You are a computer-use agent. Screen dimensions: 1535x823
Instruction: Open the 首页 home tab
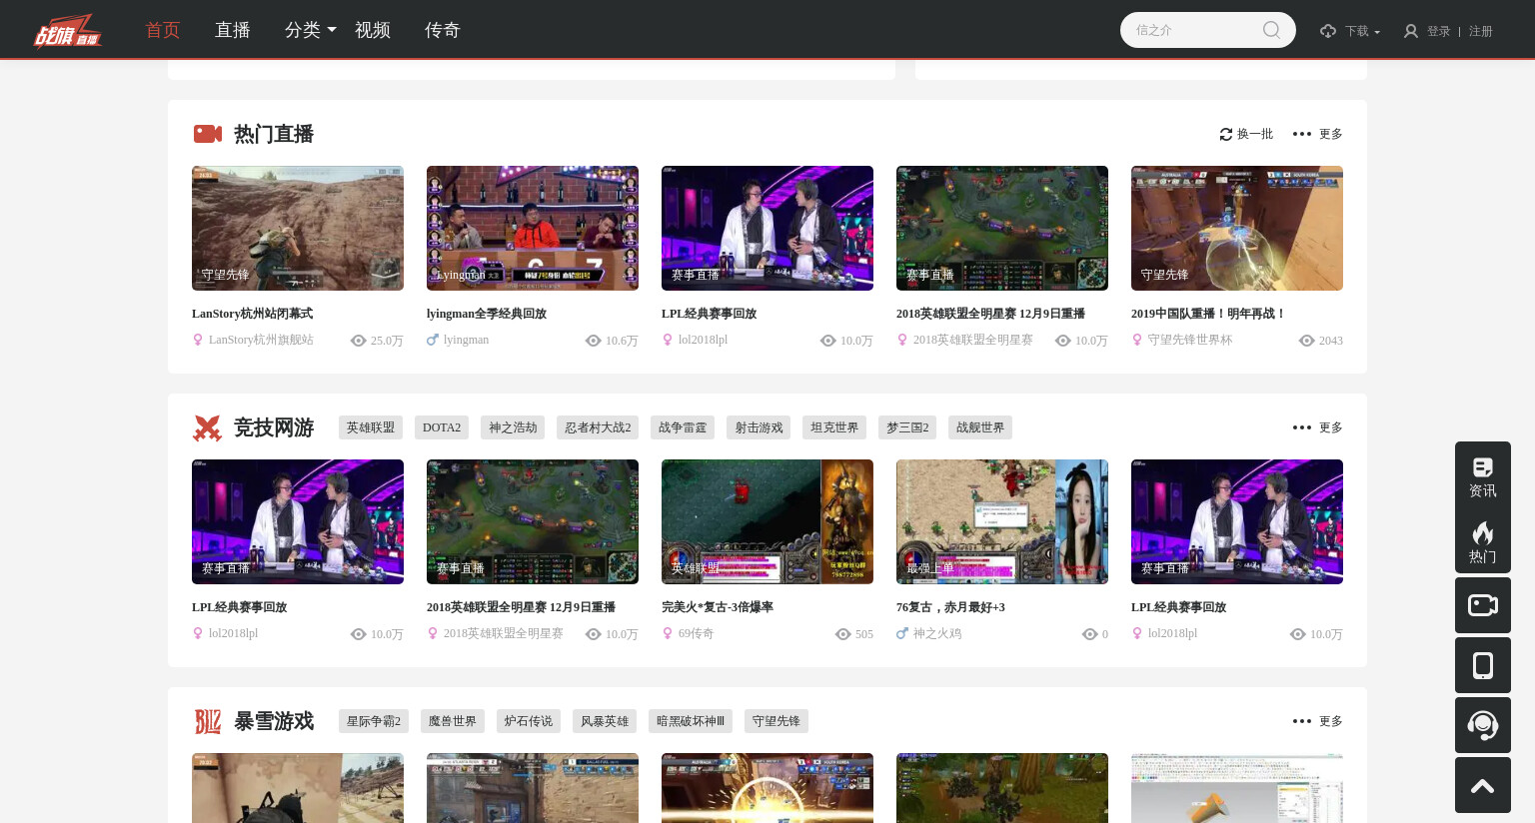point(163,30)
